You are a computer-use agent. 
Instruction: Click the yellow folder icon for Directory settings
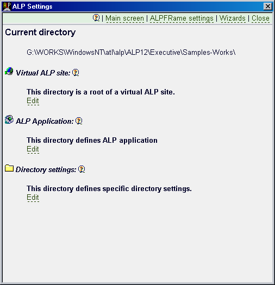[9, 168]
